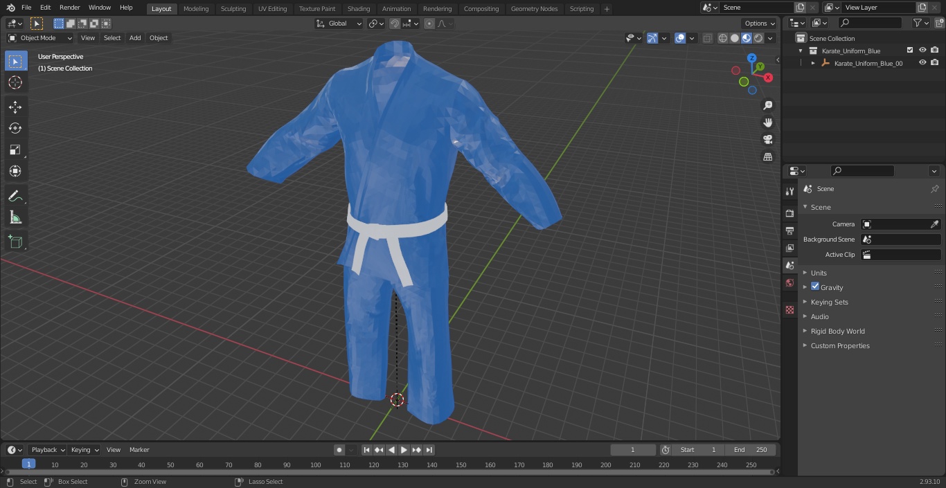Click End frame 250 field
Image resolution: width=946 pixels, height=488 pixels.
tap(751, 450)
